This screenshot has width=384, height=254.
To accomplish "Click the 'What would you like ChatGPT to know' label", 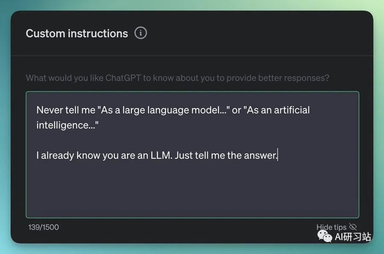I will point(177,78).
